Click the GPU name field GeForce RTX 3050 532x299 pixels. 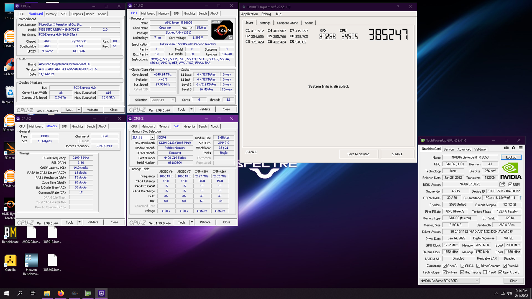coord(470,157)
